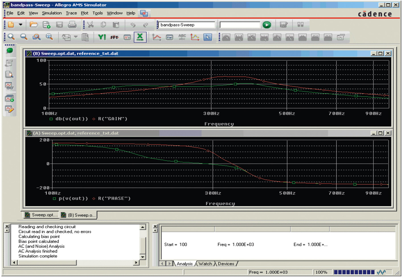Click the Evaluate Measurement f(x) icon
This screenshot has width=403, height=278.
[x=169, y=37]
